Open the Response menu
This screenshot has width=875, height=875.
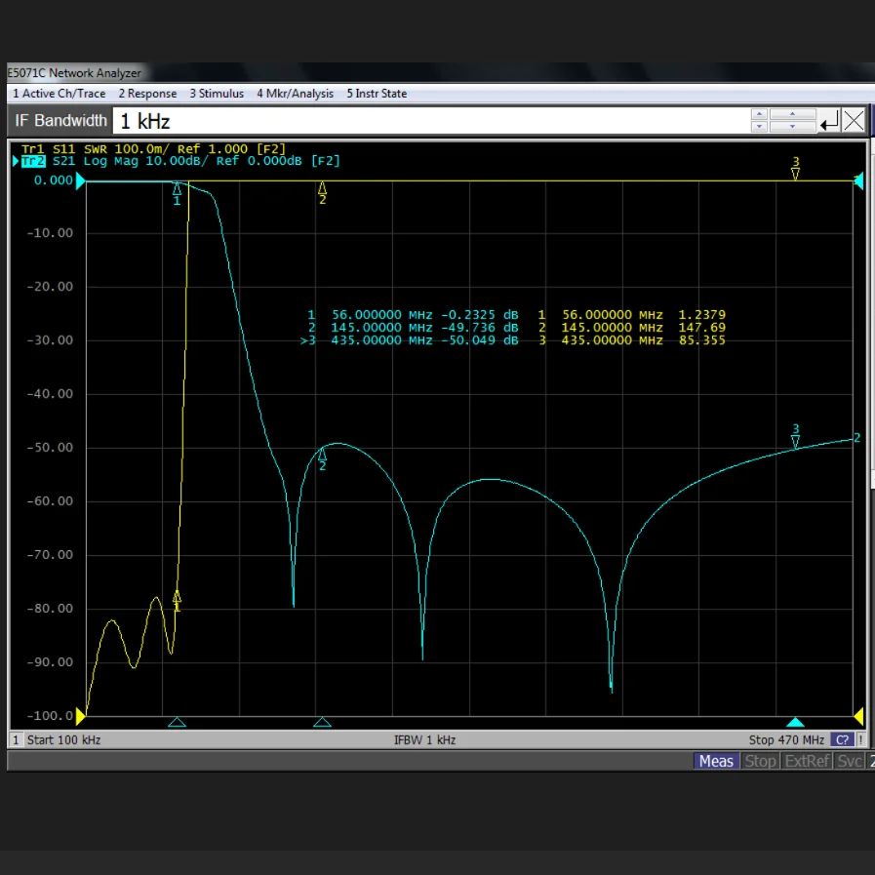tap(147, 94)
